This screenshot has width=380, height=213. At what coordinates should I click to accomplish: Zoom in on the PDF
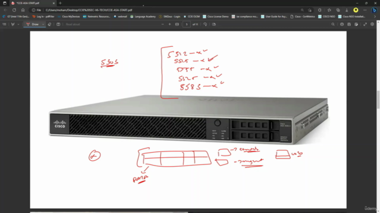(170, 24)
